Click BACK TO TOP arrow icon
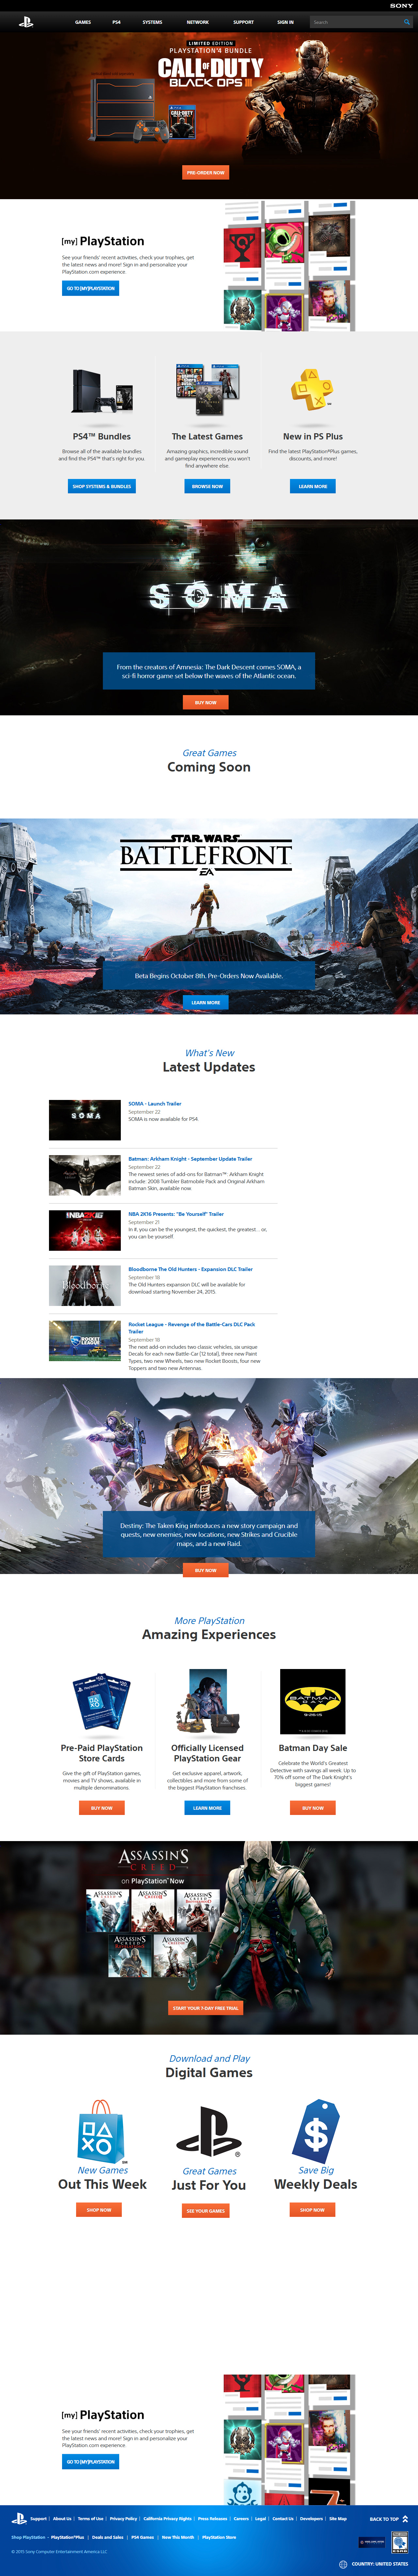The image size is (418, 2576). 405,2519
